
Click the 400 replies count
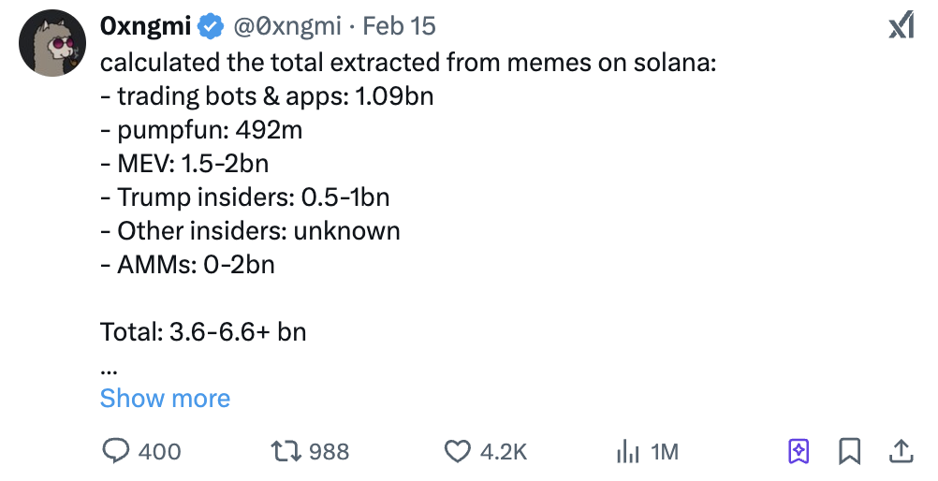coord(159,452)
